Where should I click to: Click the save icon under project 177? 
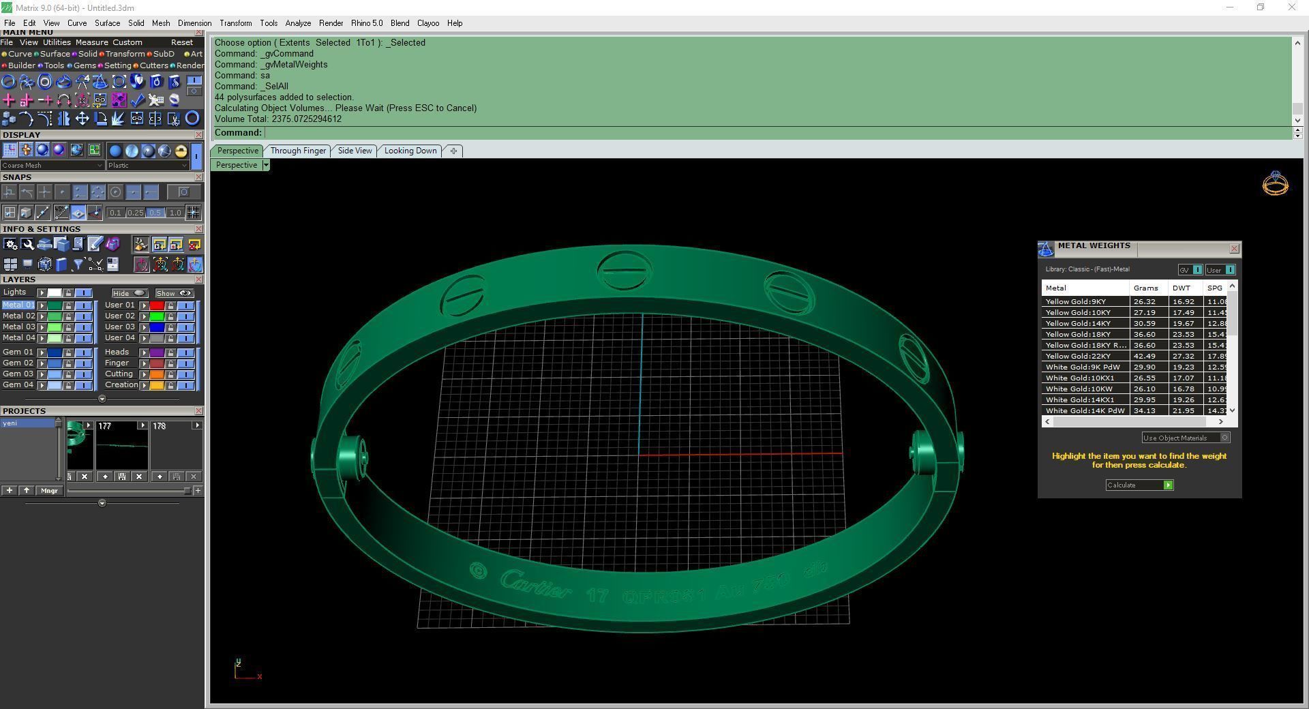pos(122,477)
